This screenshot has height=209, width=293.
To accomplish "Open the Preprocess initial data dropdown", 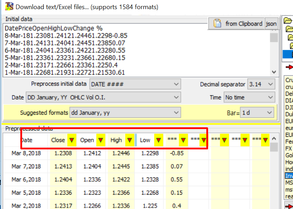I will 135,84.
